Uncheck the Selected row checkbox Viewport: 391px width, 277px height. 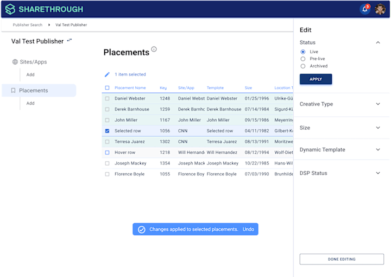coord(107,131)
